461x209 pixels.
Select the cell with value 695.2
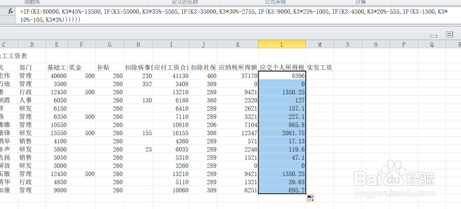click(x=282, y=190)
